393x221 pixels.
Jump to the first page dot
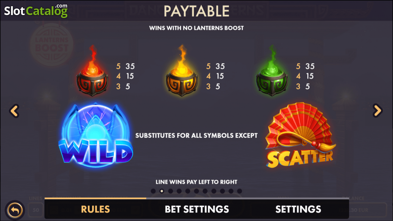[x=153, y=191]
